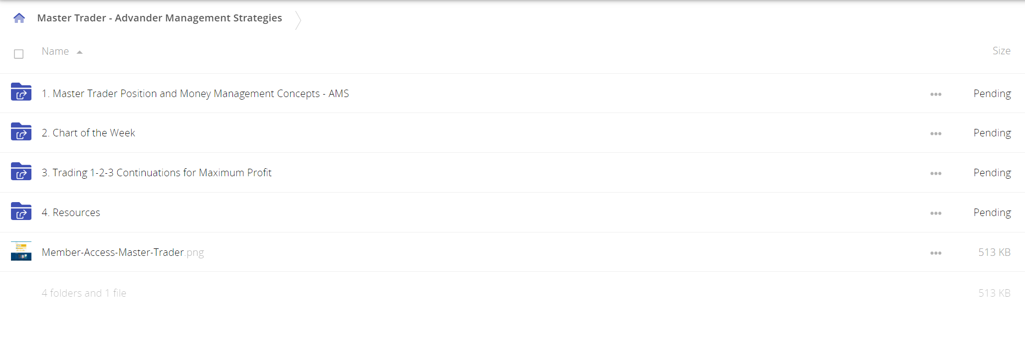The height and width of the screenshot is (337, 1025).
Task: Sort by the Name column header
Action: click(55, 51)
